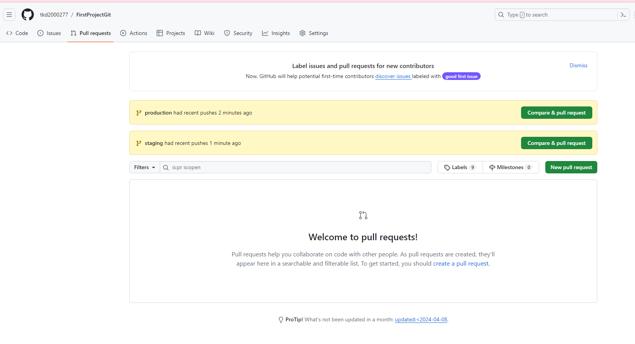Open the Milestones list
The height and width of the screenshot is (344, 635).
point(510,167)
